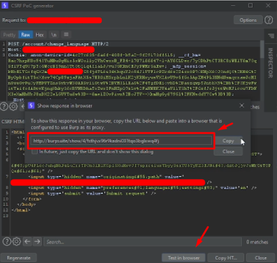The height and width of the screenshot is (263, 277).
Task: Click the Regenerate button
Action: 19,258
